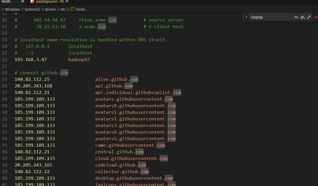
Task: Click avatars1.githubusercontent.com entry
Action: point(135,112)
